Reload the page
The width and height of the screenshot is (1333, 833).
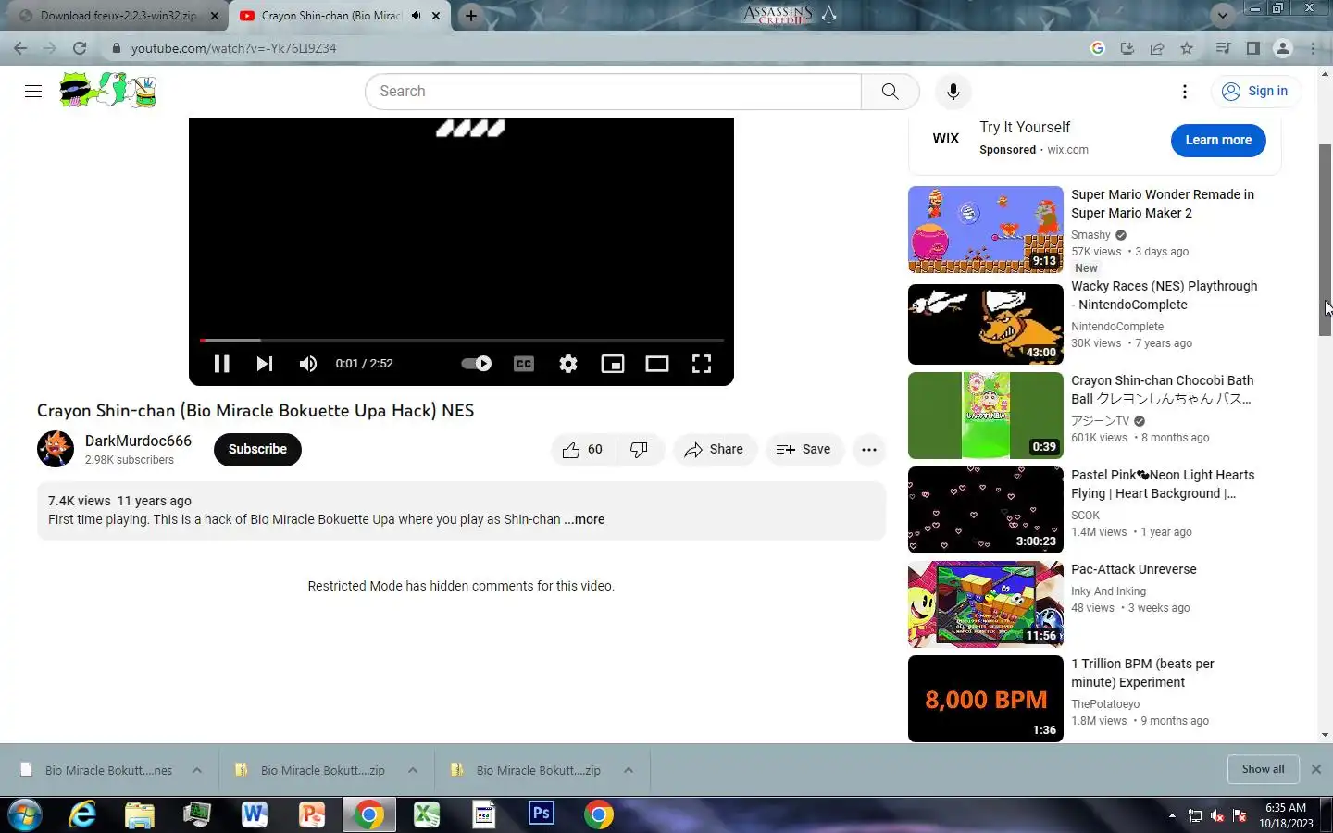click(80, 48)
